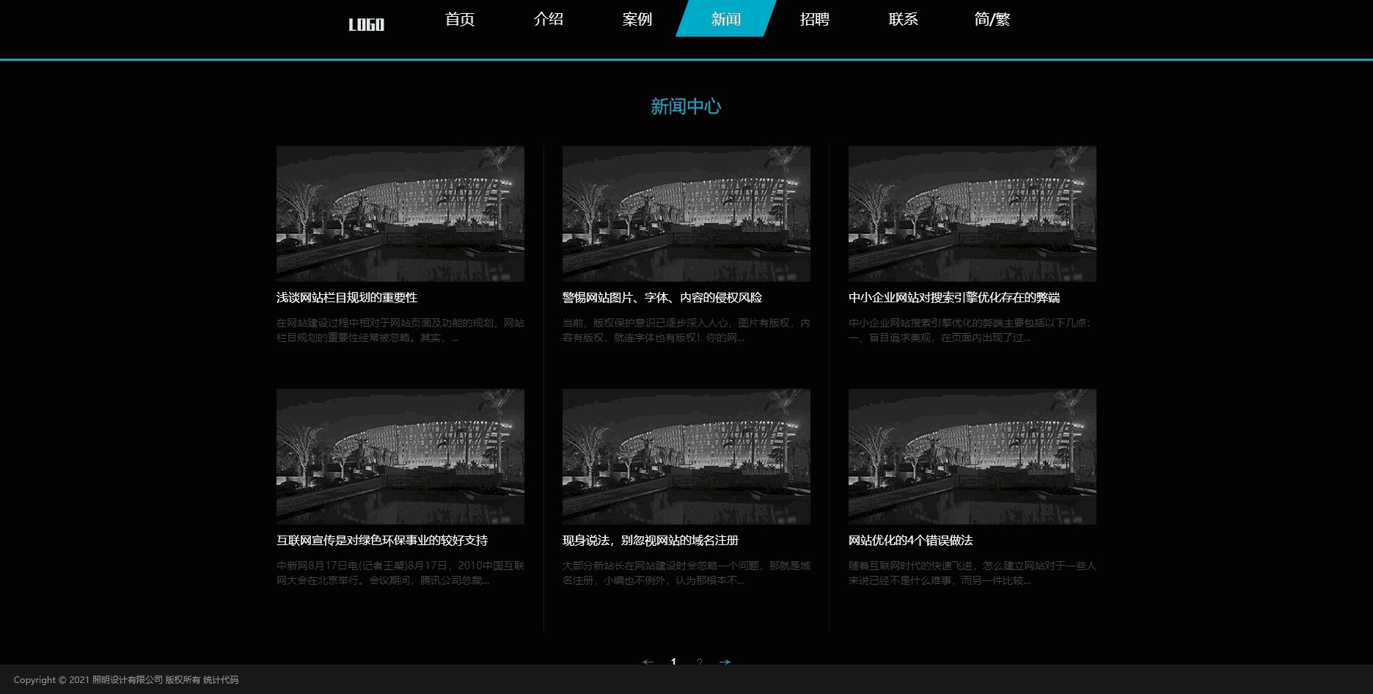Open the article 网站优化的4个错误做法
The image size is (1373, 694).
(910, 541)
